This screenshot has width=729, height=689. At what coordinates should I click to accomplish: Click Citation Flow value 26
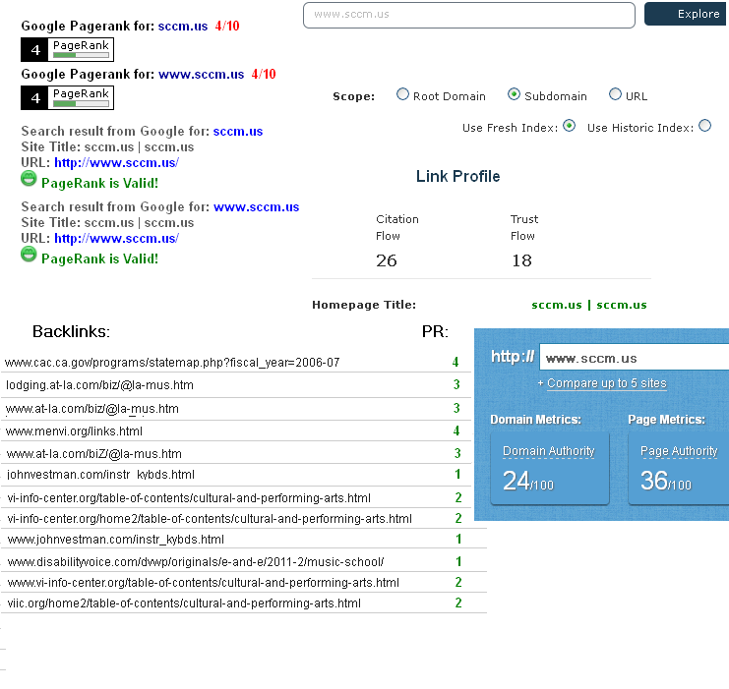[387, 260]
